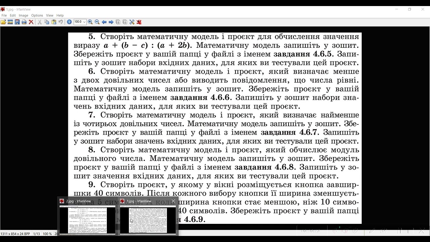Click the Undo arrow icon
430x242 pixels.
(x=60, y=22)
